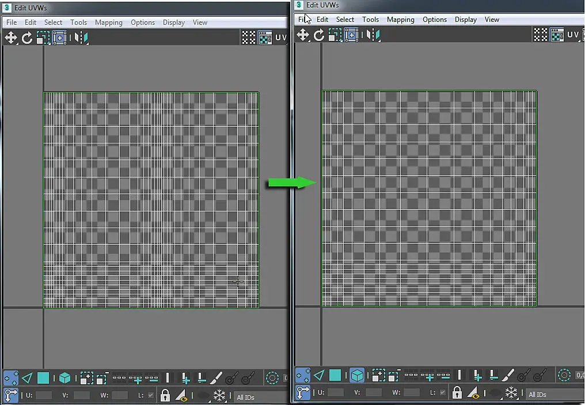Toggle Lock Selection padlock in right window
Screen dimensions: 585x405
(457, 392)
